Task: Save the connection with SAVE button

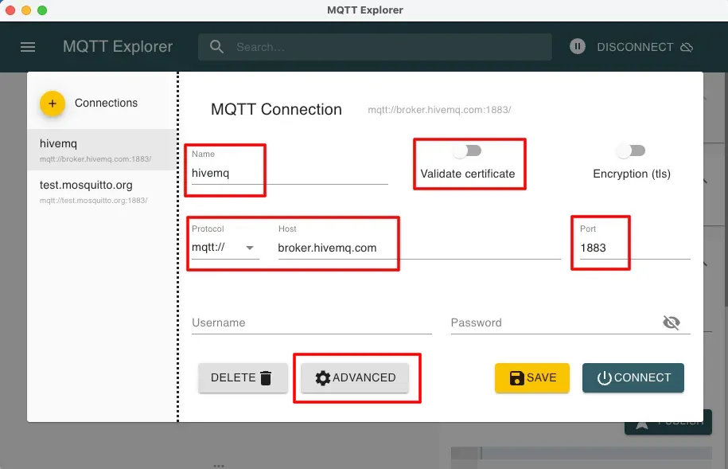Action: pos(532,377)
